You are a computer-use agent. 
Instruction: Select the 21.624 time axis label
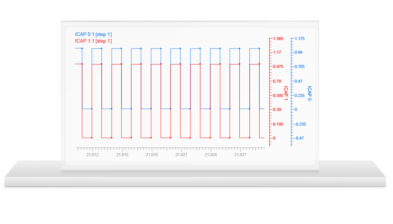[x=211, y=155]
